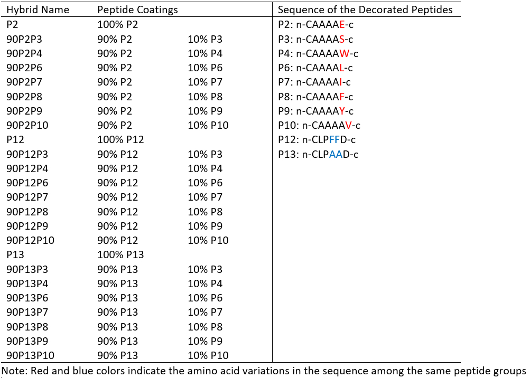530x378 pixels.
Task: Click the 90P12P6 hybrid name cell
Action: (x=27, y=183)
